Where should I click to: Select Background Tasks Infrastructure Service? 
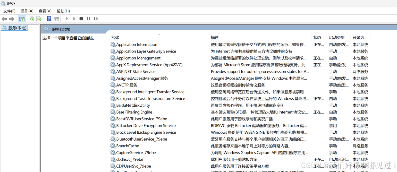click(150, 99)
